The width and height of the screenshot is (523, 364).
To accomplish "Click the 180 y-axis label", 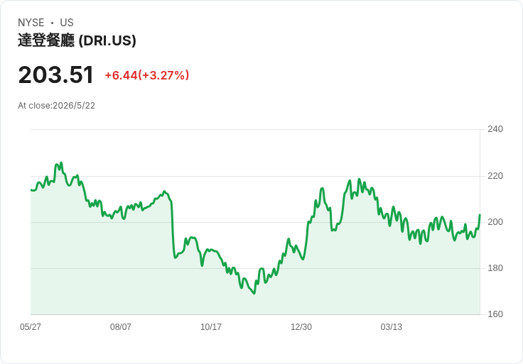I will tap(495, 268).
